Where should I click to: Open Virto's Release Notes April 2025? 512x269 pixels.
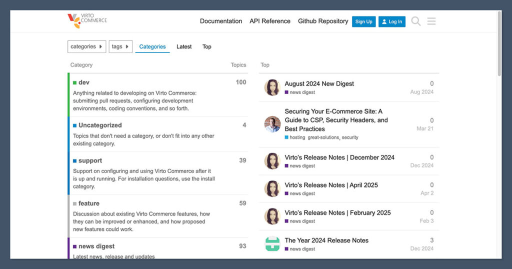pos(331,185)
